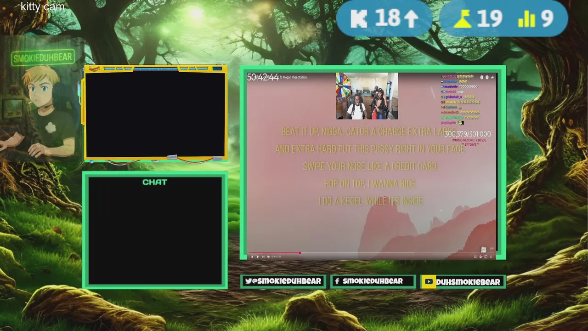The width and height of the screenshot is (588, 331).
Task: Skip to next video in the player
Action: [x=263, y=257]
